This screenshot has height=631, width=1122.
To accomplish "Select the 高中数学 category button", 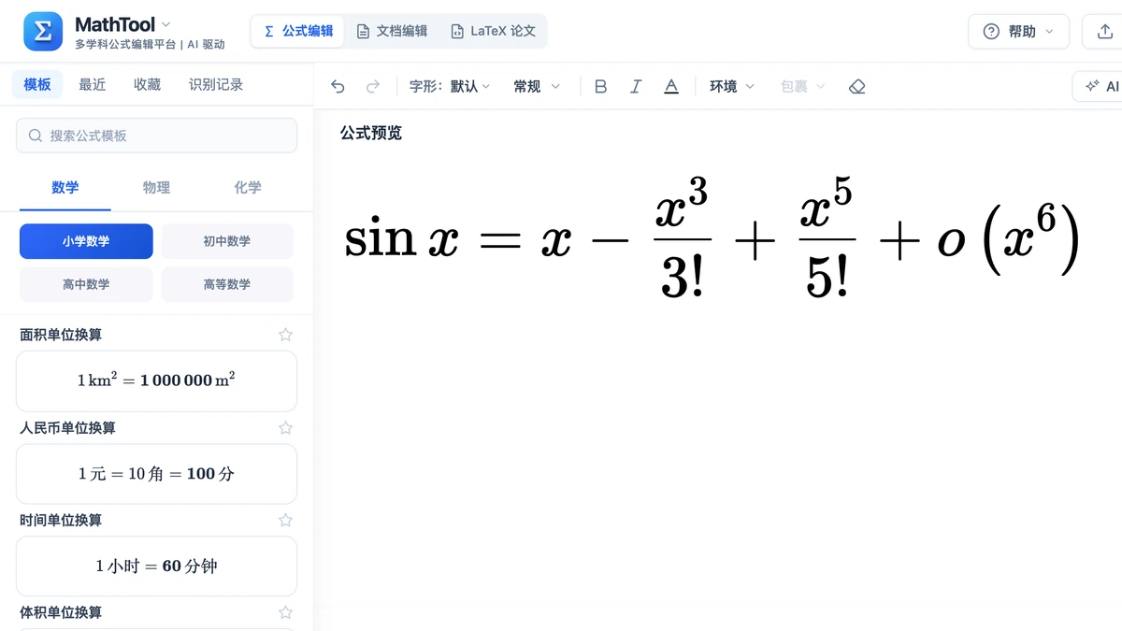I will (x=86, y=284).
